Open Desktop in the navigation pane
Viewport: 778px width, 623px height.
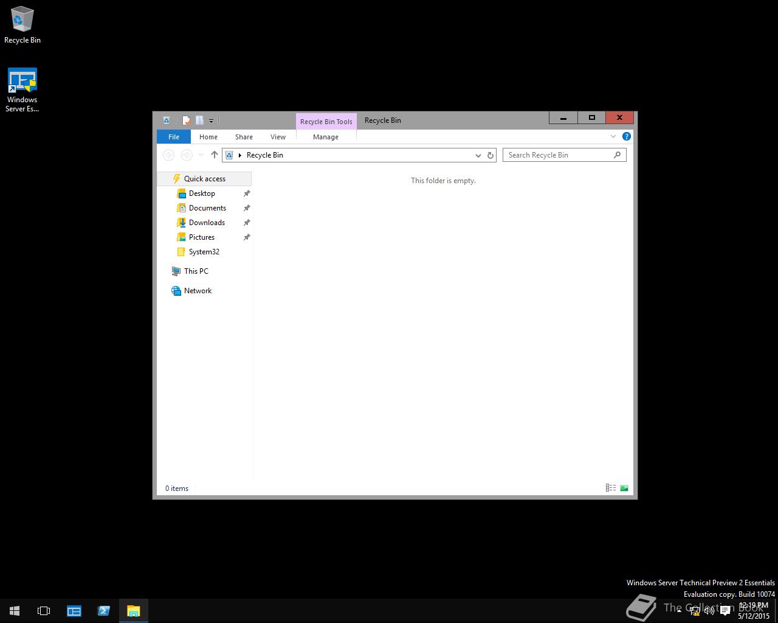[x=202, y=193]
